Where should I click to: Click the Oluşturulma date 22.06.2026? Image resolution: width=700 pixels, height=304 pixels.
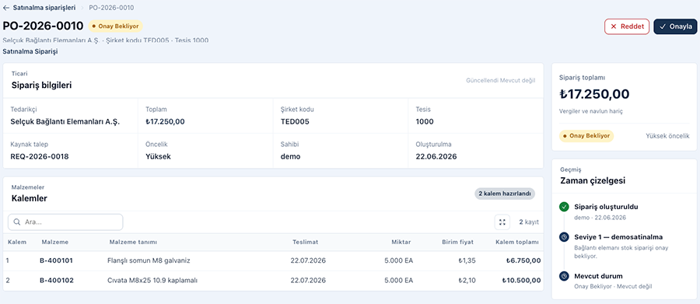point(436,156)
